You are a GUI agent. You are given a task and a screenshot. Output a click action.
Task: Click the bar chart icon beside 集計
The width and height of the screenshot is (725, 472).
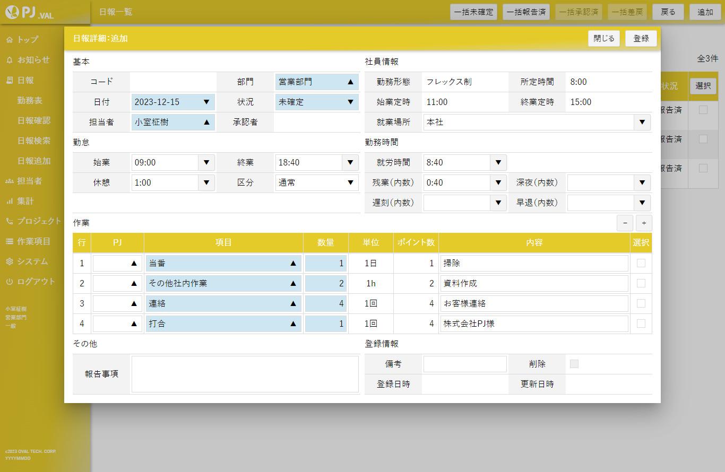10,201
